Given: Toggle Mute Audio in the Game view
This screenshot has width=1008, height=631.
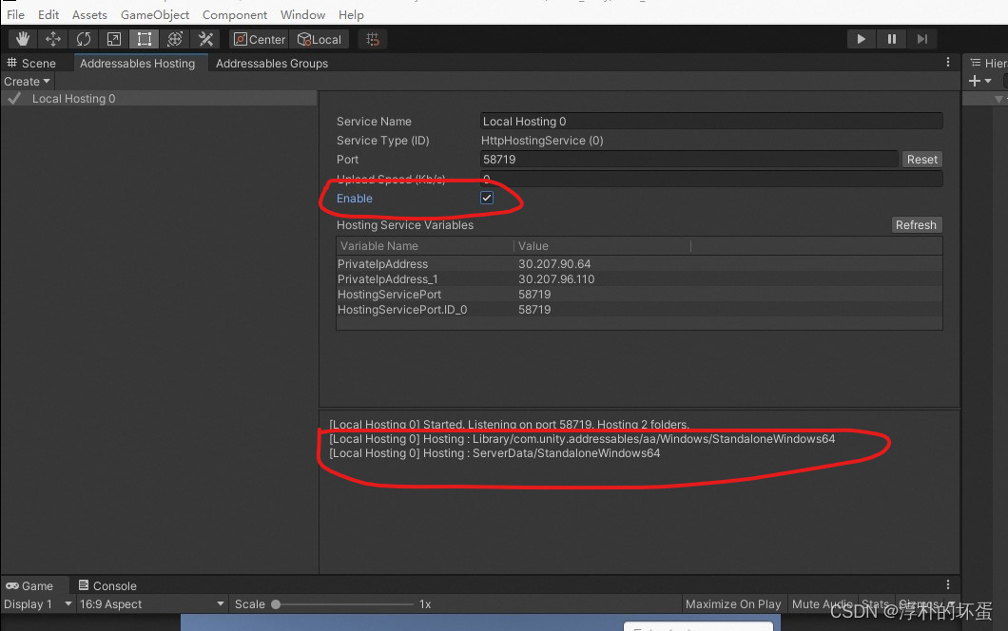Looking at the screenshot, I should click(822, 603).
